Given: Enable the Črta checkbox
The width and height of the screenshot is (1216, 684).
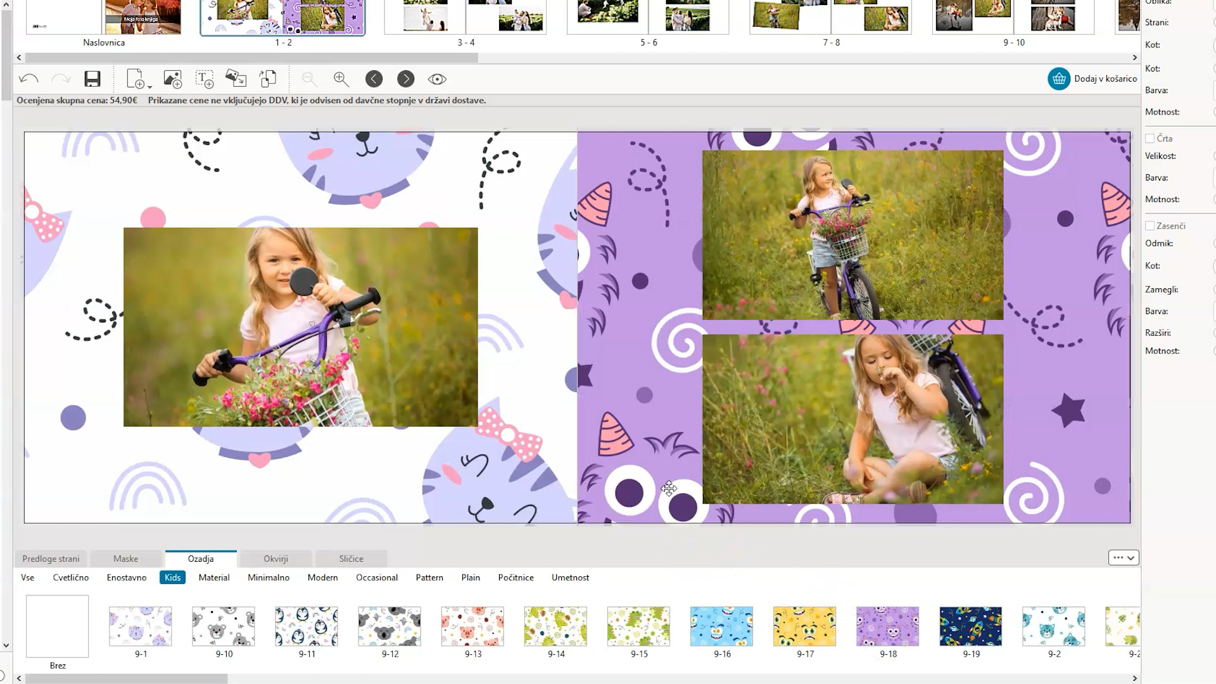Looking at the screenshot, I should pos(1150,138).
